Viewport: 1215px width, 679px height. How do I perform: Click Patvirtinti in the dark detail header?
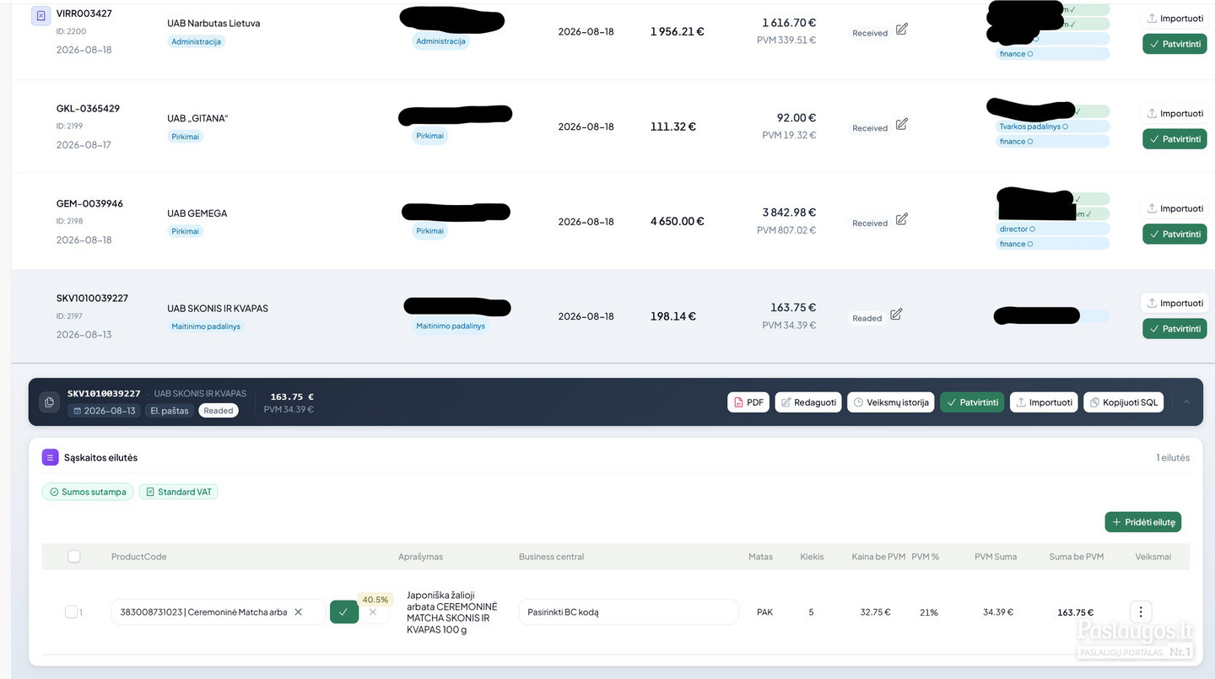pyautogui.click(x=972, y=402)
